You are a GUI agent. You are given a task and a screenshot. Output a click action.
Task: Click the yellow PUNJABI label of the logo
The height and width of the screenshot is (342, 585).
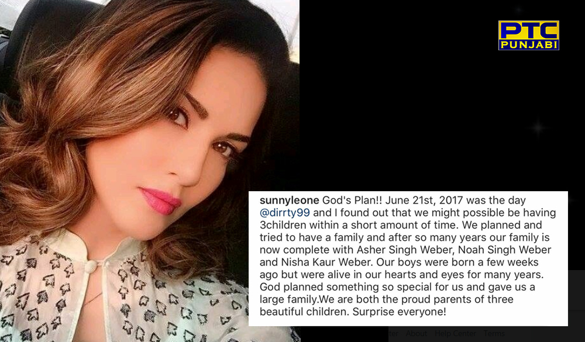click(x=529, y=45)
